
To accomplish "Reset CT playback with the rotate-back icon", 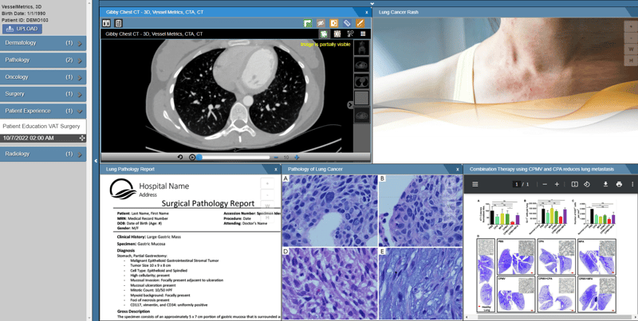I will click(180, 157).
